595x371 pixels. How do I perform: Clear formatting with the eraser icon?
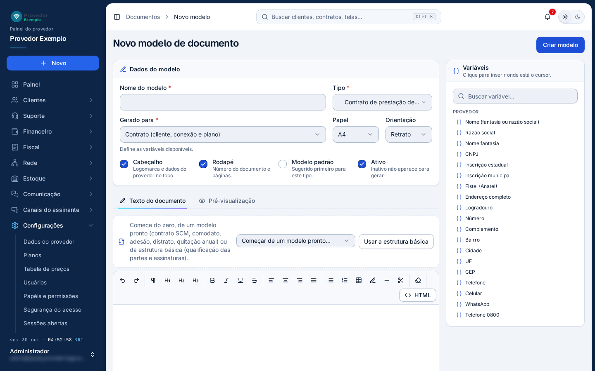click(418, 280)
